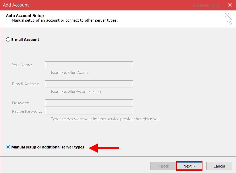This screenshot has width=236, height=173.
Task: Click the "Retype Password:" label
Action: [x=27, y=111]
